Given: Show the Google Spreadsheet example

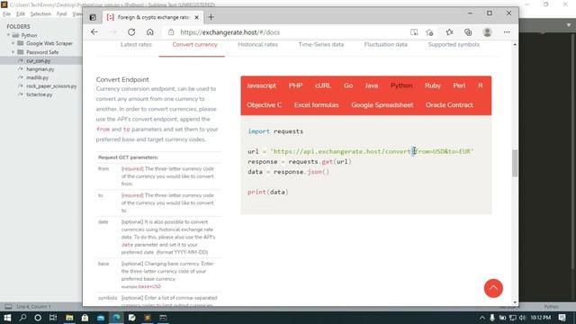Looking at the screenshot, I should [x=382, y=105].
